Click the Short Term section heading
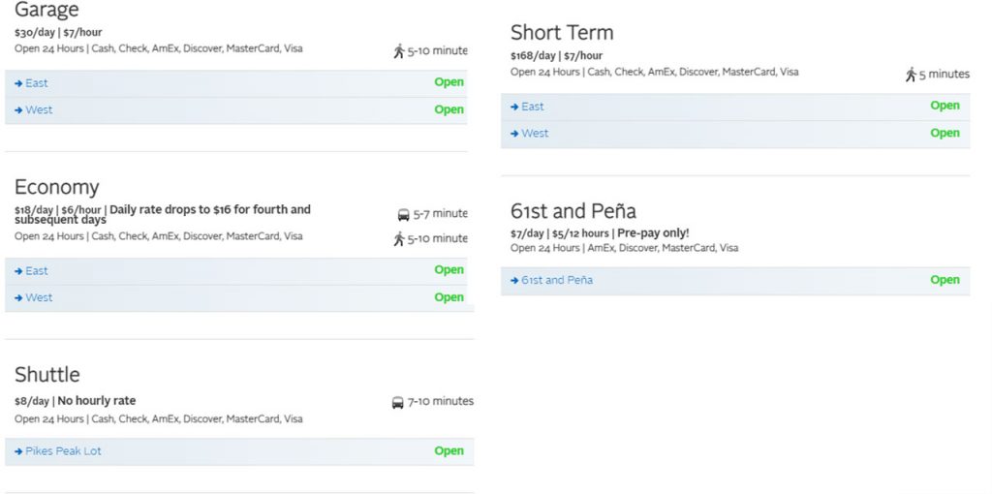Screen dimensions: 992x494 click(x=562, y=33)
